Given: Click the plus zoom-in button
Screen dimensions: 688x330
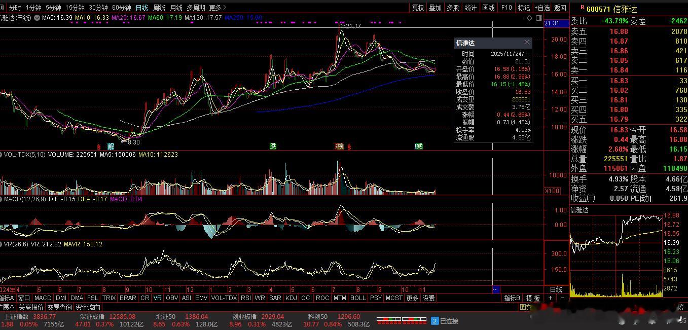Looking at the screenshot, I should tap(550, 298).
